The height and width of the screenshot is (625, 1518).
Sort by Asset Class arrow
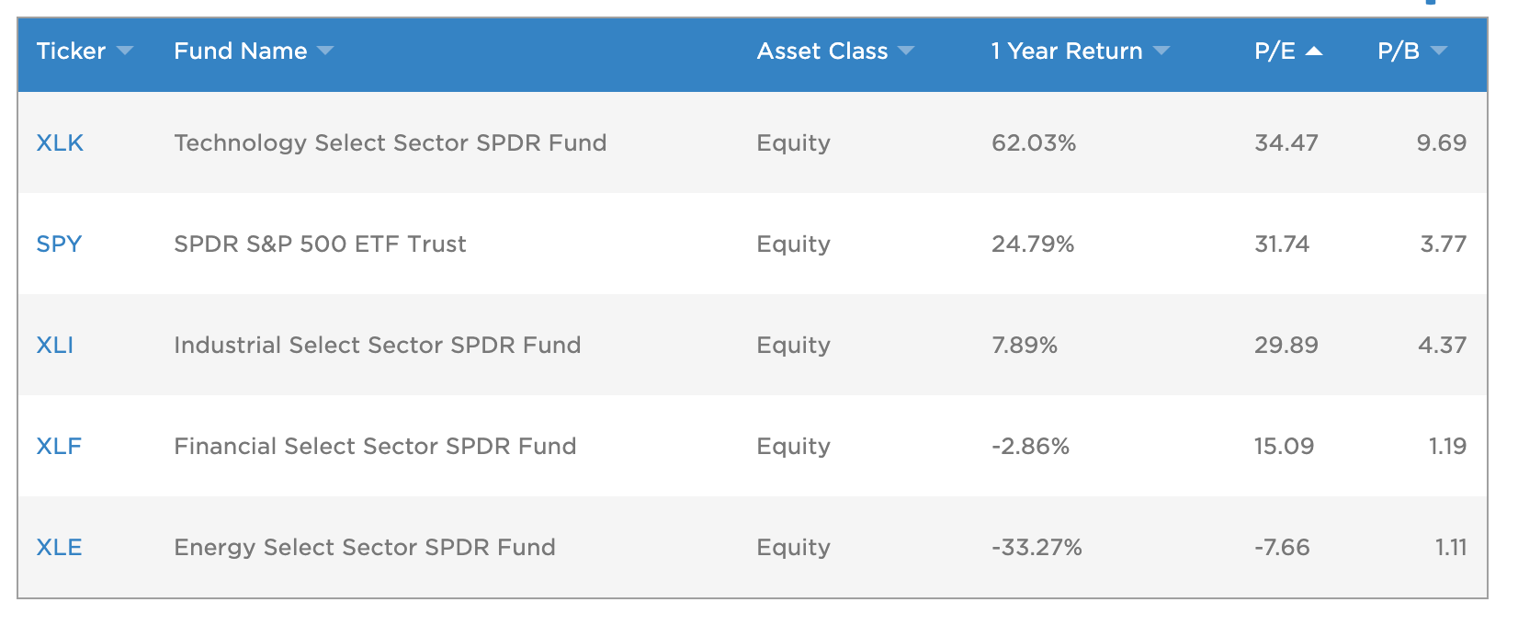[906, 51]
